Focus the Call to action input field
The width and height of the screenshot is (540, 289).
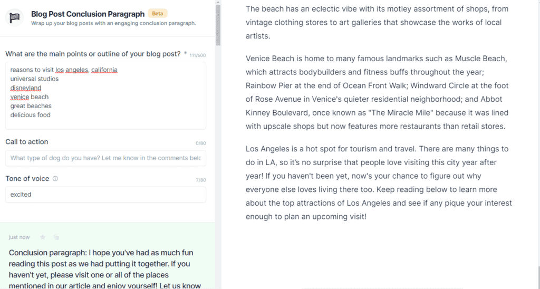point(105,158)
